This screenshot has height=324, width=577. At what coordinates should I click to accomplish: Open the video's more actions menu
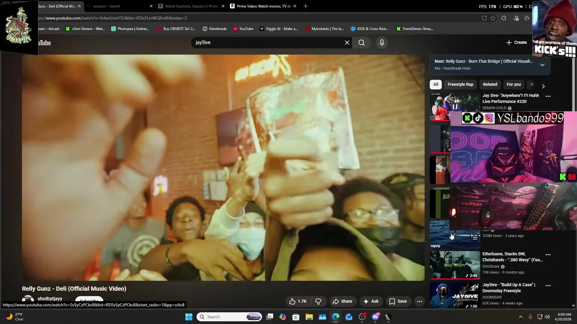419,301
